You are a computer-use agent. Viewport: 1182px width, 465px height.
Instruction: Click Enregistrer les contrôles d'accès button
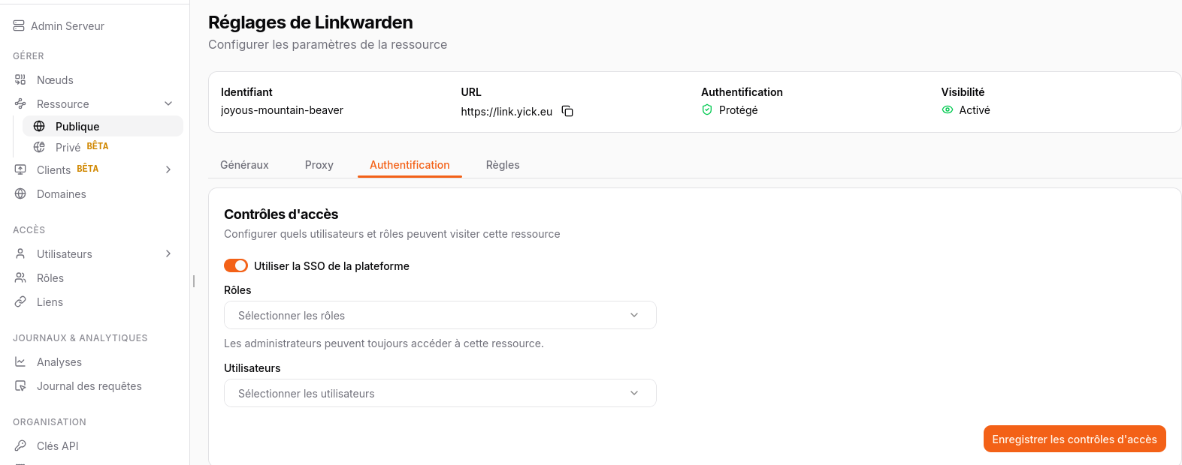(x=1074, y=439)
